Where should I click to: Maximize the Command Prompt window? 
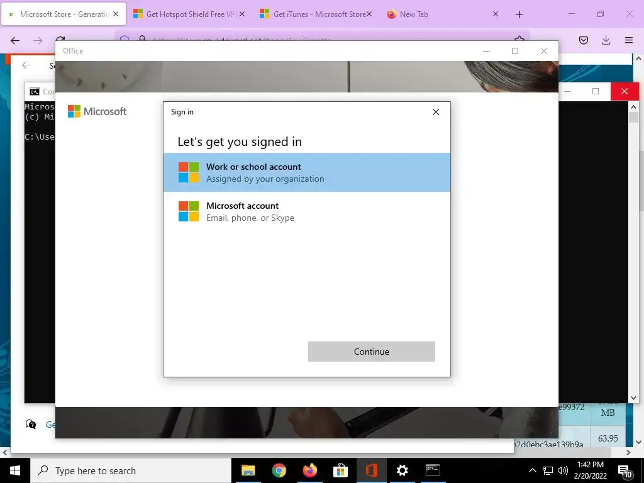(x=596, y=91)
